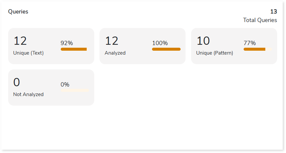Viewport: 286px width, 153px height.
Task: Select the Analyzed label
Action: pyautogui.click(x=115, y=53)
